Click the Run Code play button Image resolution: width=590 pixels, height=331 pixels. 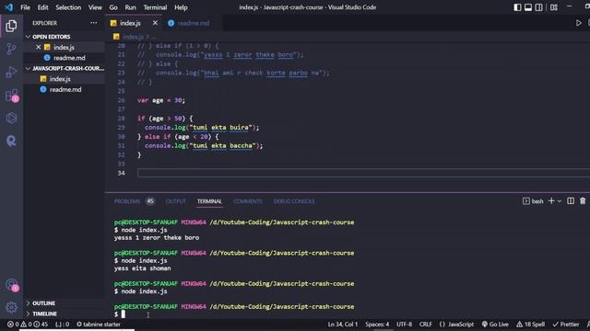[x=578, y=23]
